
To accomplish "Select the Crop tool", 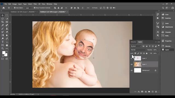I will (2, 22).
